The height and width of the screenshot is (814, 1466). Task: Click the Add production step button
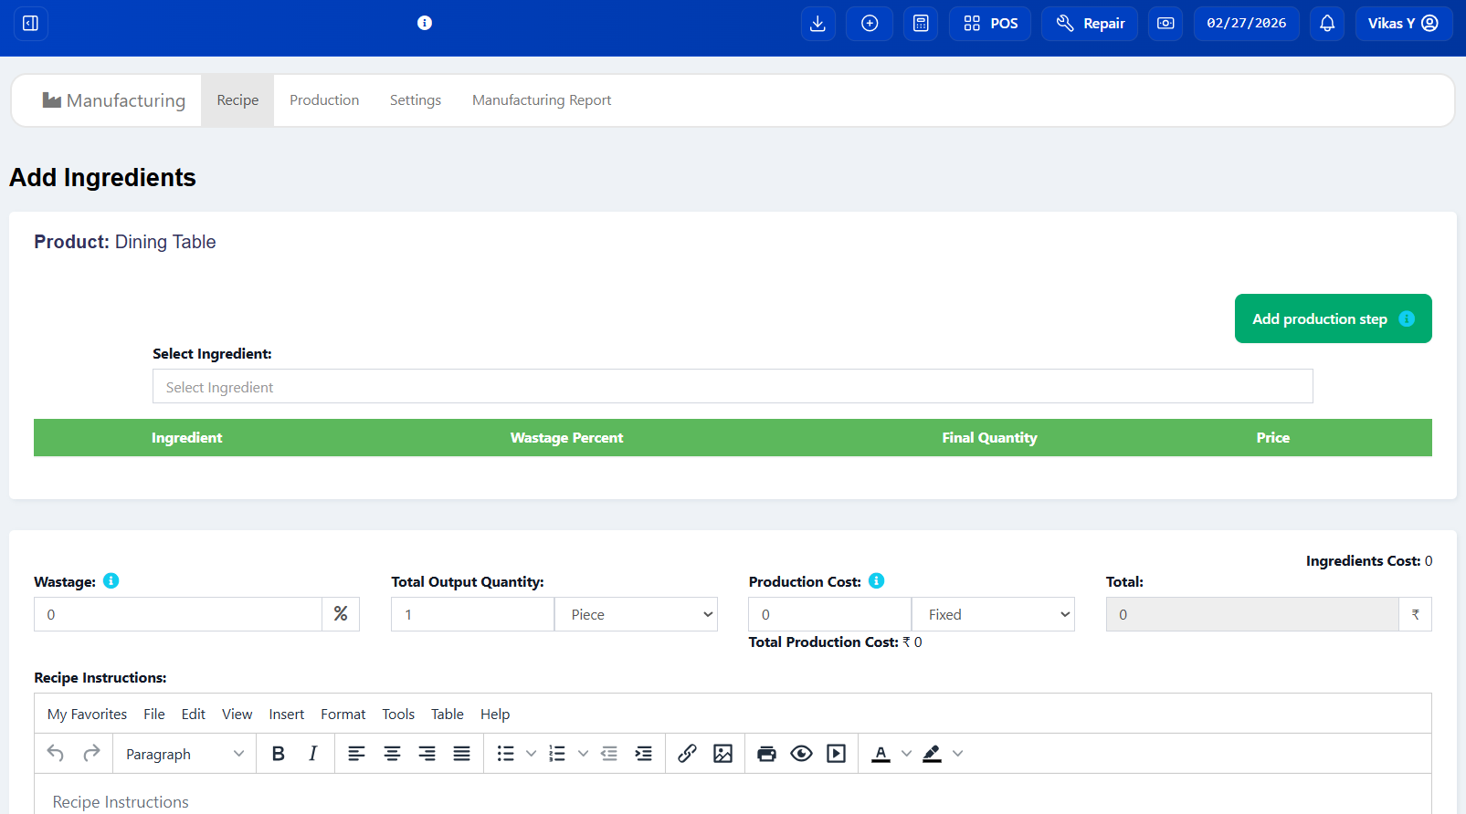[x=1333, y=318]
